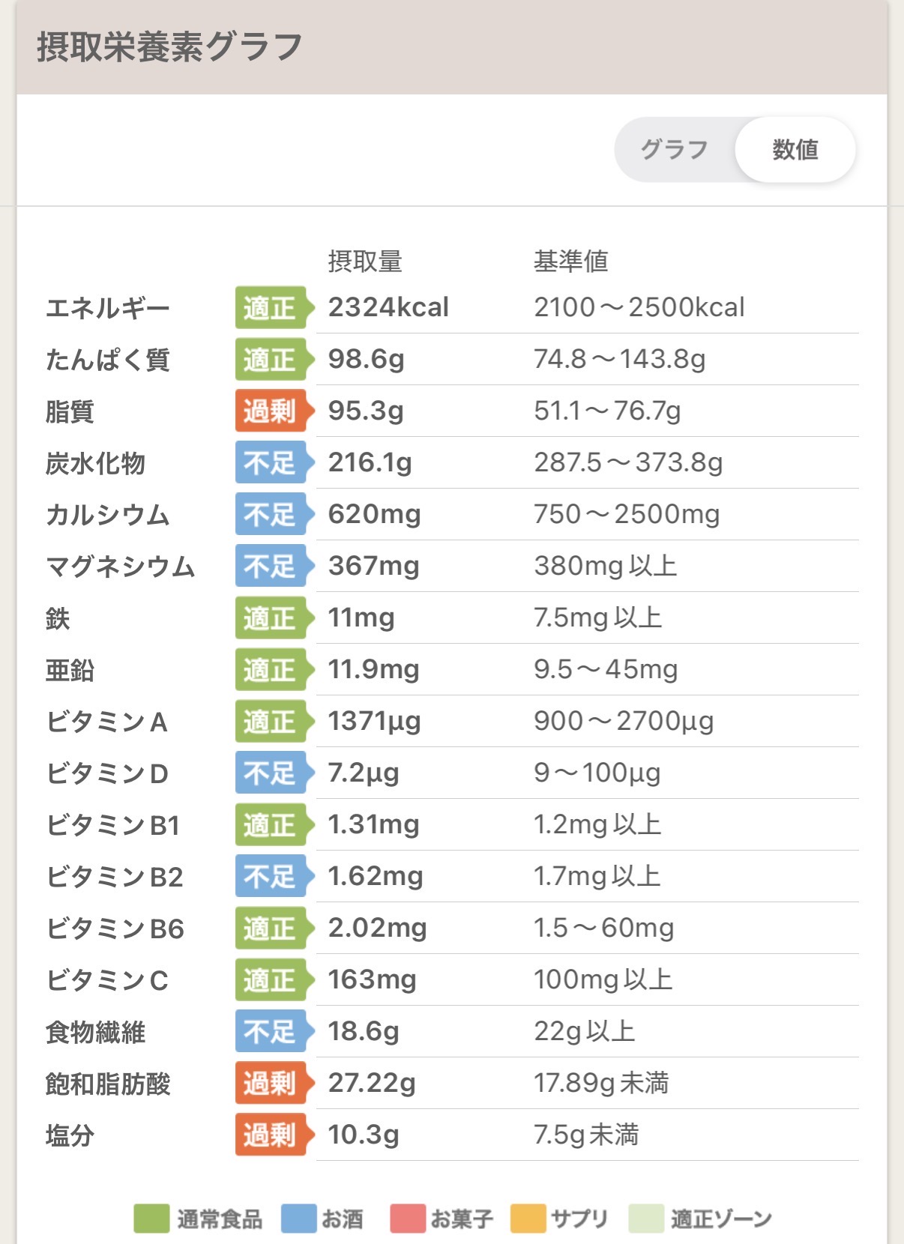Click the red お菓子 legend swatch

tap(408, 1219)
